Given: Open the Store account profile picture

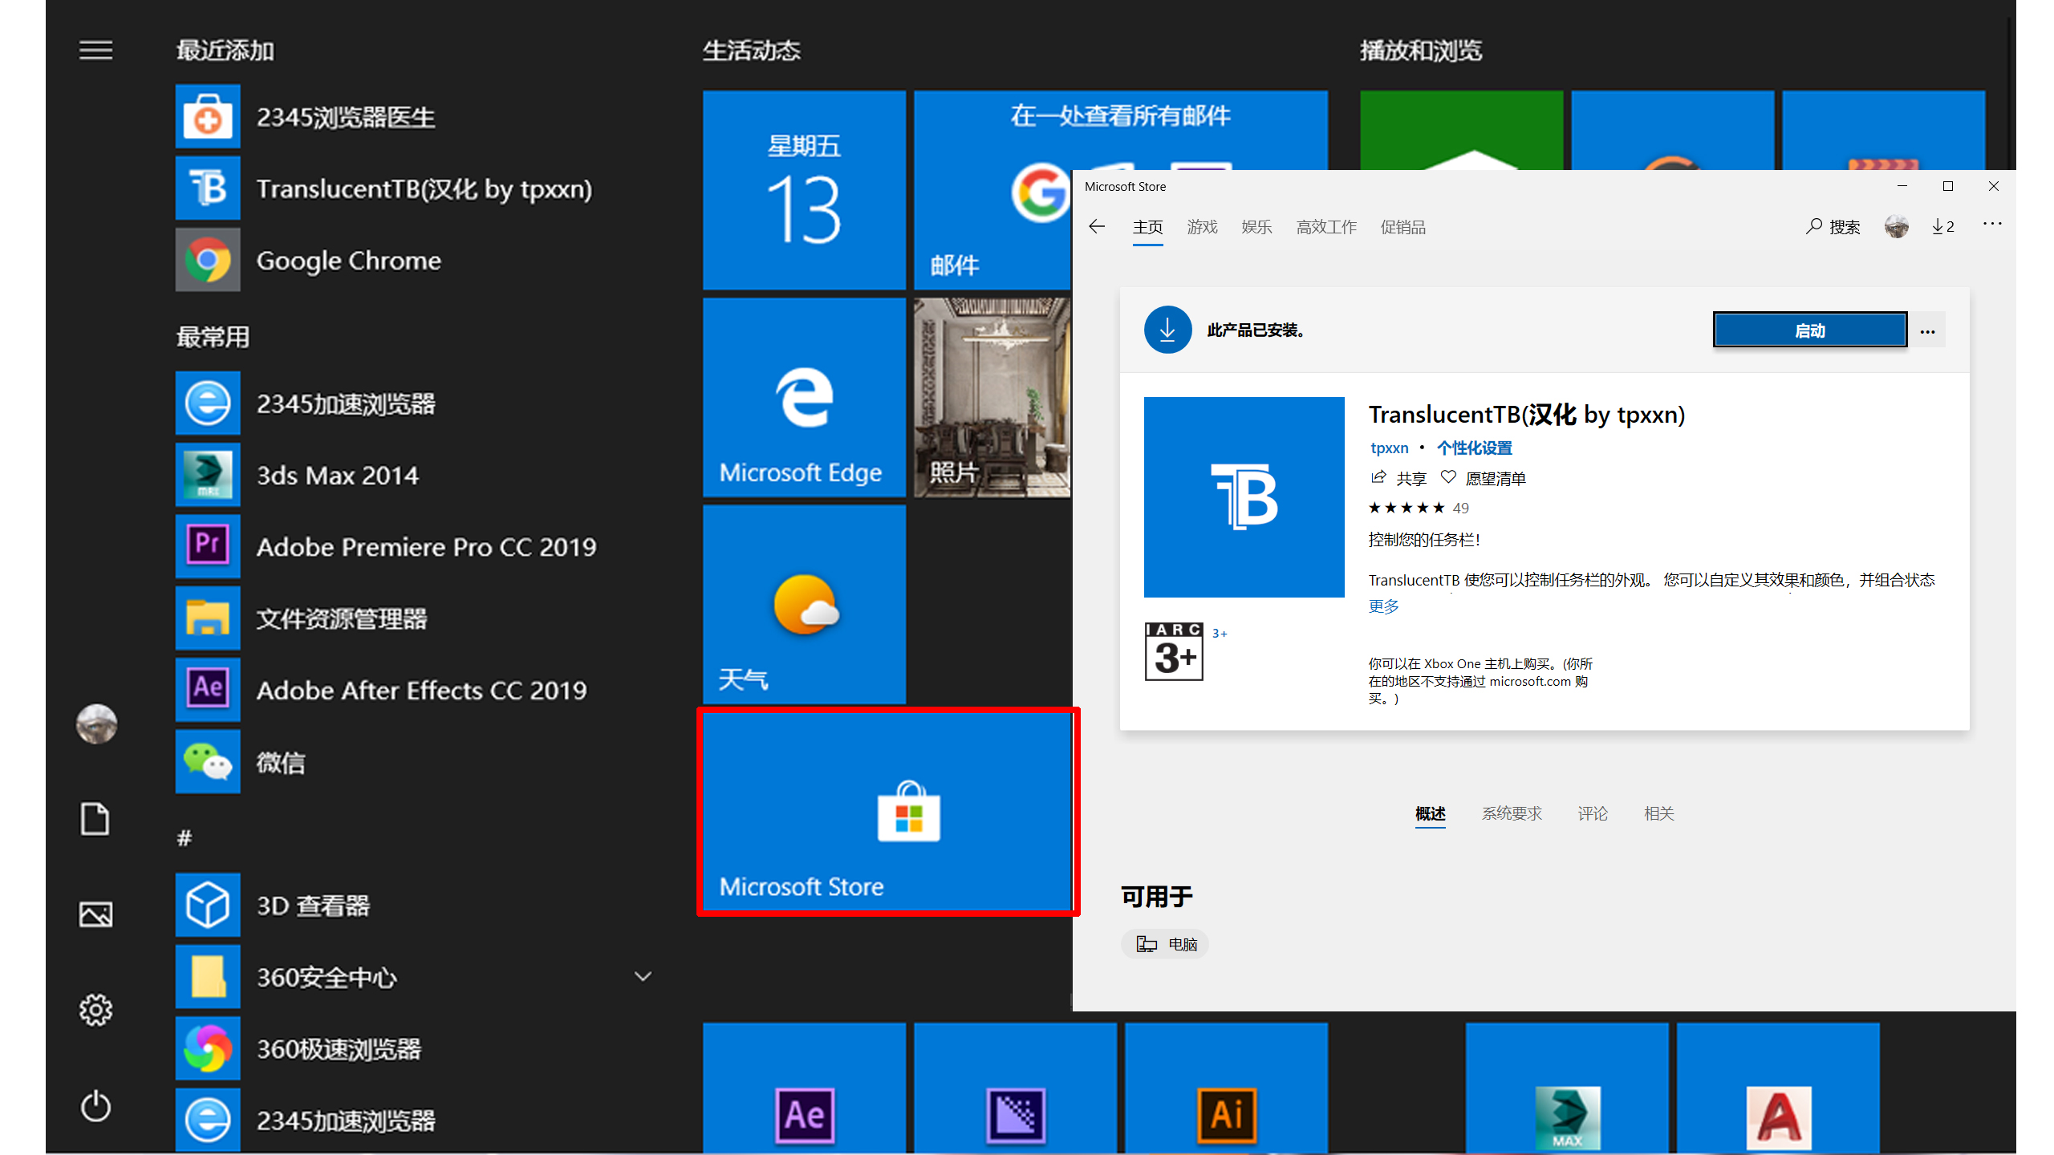Looking at the screenshot, I should [x=1897, y=227].
